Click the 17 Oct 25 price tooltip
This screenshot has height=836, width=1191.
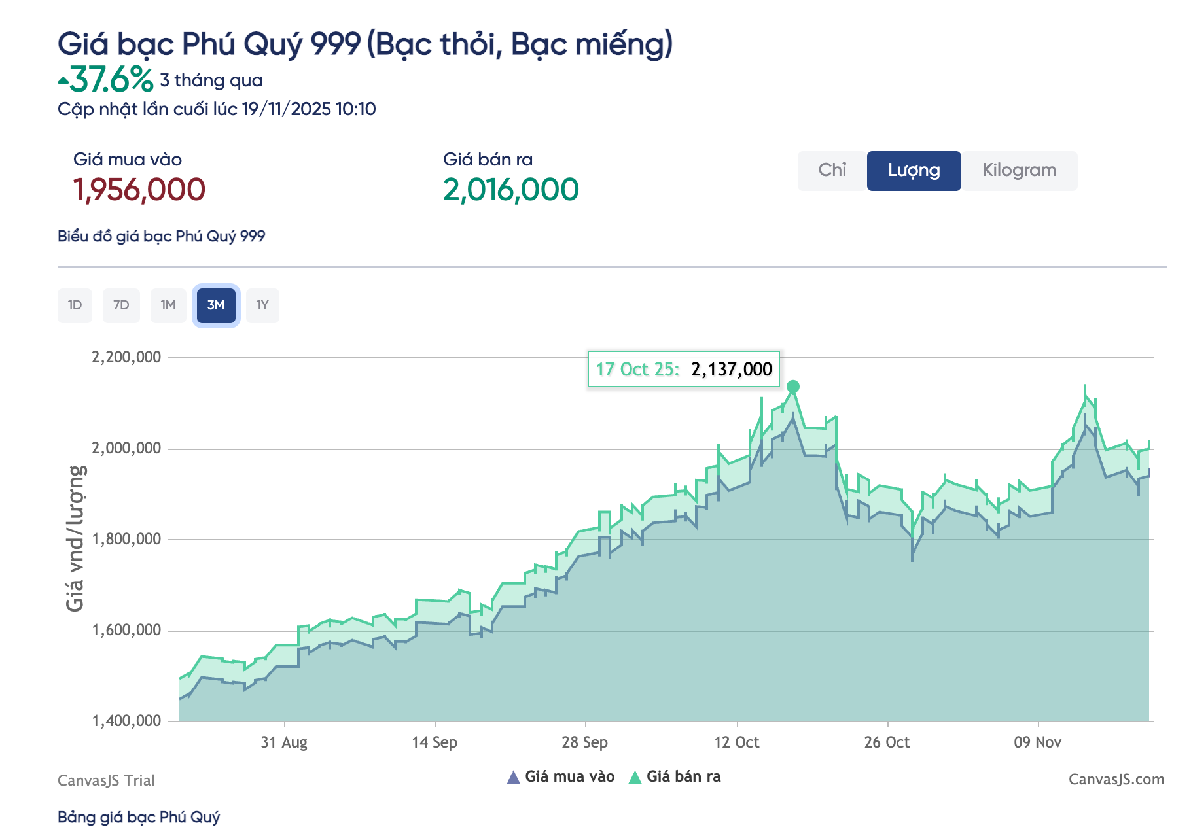[x=683, y=369]
